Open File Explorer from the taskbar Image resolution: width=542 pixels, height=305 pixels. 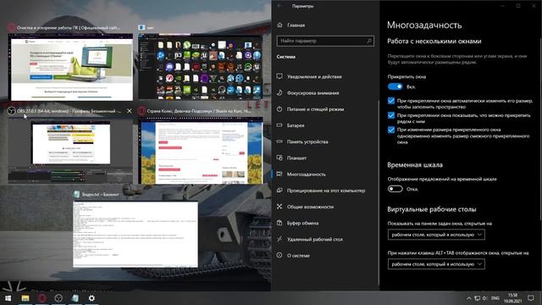25,297
